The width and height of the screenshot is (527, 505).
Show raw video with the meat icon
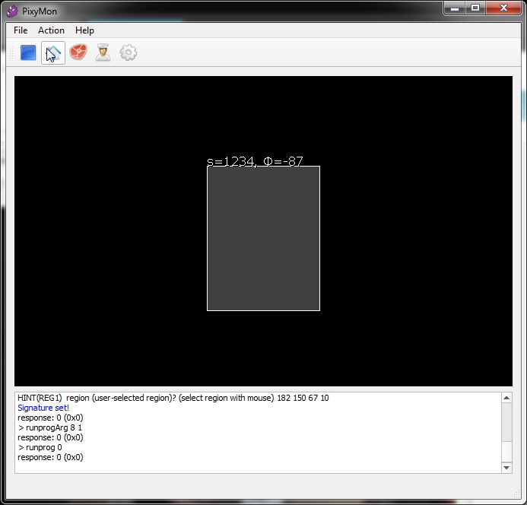[78, 52]
